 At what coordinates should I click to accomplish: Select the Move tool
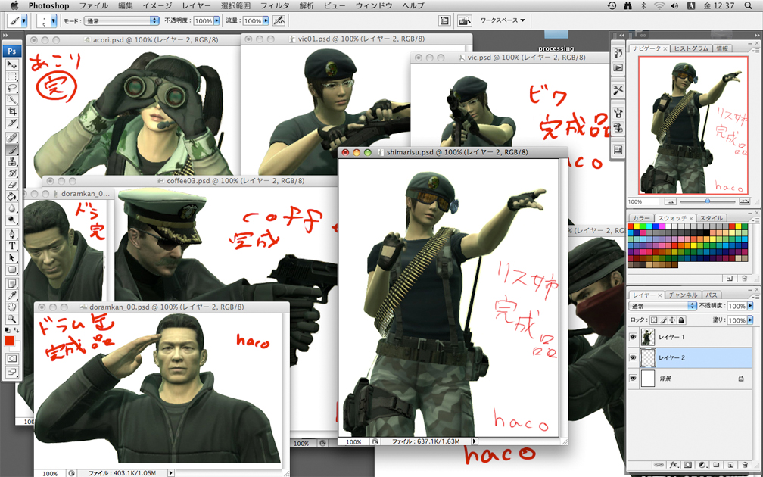(11, 64)
